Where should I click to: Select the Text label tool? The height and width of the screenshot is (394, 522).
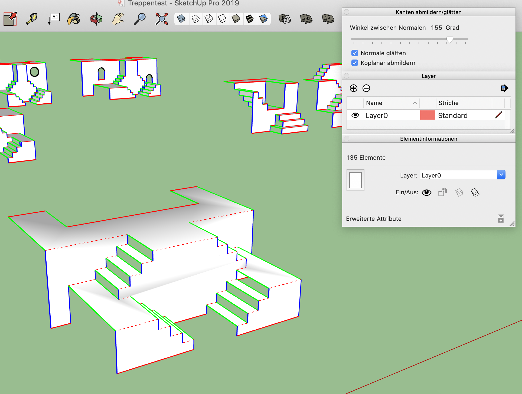pyautogui.click(x=54, y=19)
